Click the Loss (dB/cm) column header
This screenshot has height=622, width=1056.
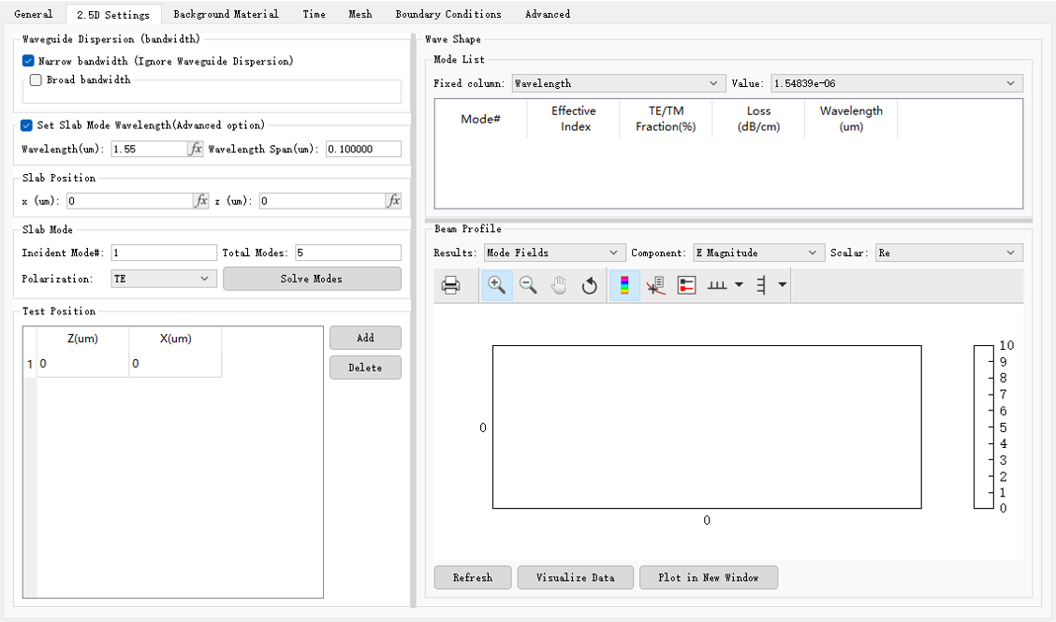(758, 119)
